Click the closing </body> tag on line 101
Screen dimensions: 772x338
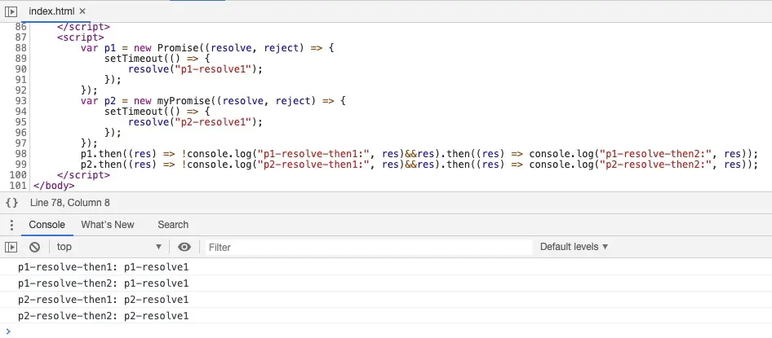point(54,186)
